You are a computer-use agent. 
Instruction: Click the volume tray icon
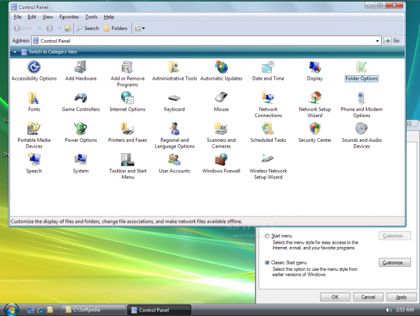[389, 310]
